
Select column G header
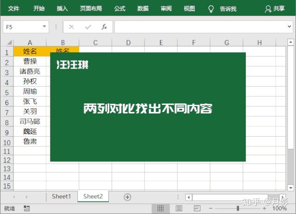[x=227, y=43]
